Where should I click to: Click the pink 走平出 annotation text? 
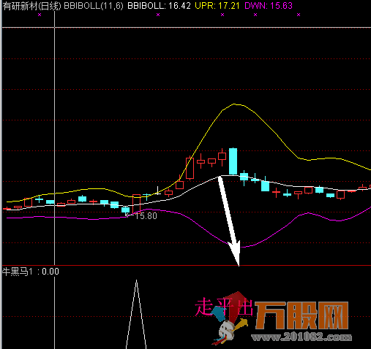click(223, 307)
